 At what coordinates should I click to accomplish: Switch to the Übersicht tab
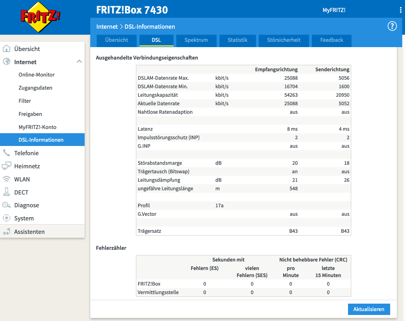coord(116,40)
